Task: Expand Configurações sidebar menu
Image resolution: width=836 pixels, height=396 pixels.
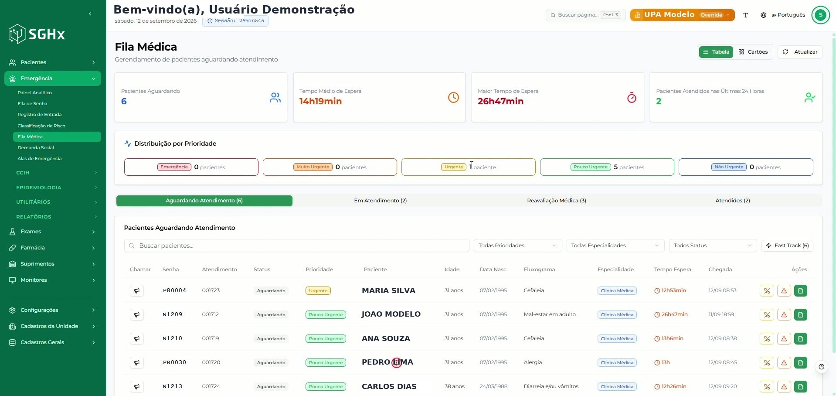Action: point(52,310)
